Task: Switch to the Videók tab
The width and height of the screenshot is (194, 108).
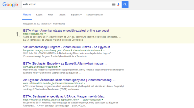Action: (62, 15)
